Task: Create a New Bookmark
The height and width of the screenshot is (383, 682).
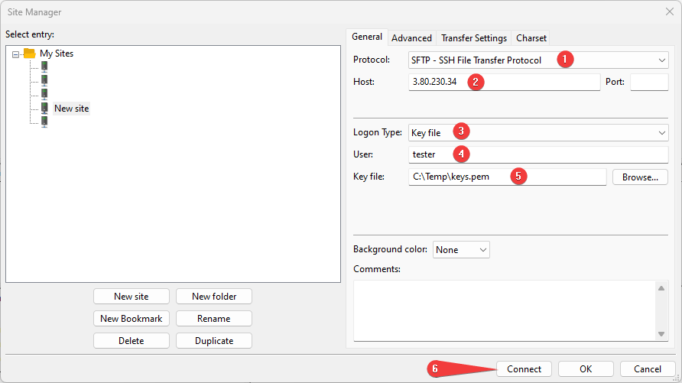Action: pyautogui.click(x=131, y=319)
